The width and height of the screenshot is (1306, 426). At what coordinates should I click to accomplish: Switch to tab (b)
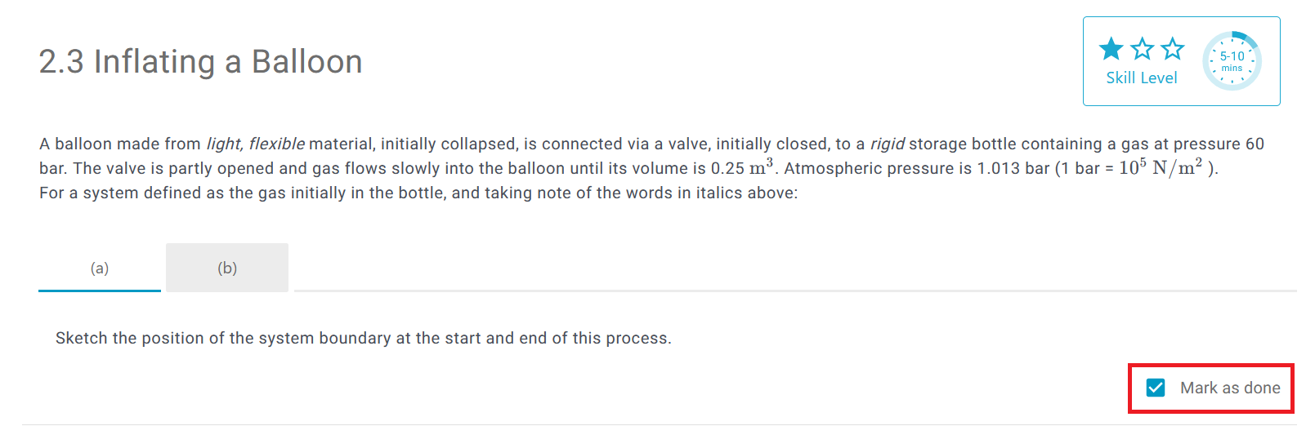[x=227, y=268]
